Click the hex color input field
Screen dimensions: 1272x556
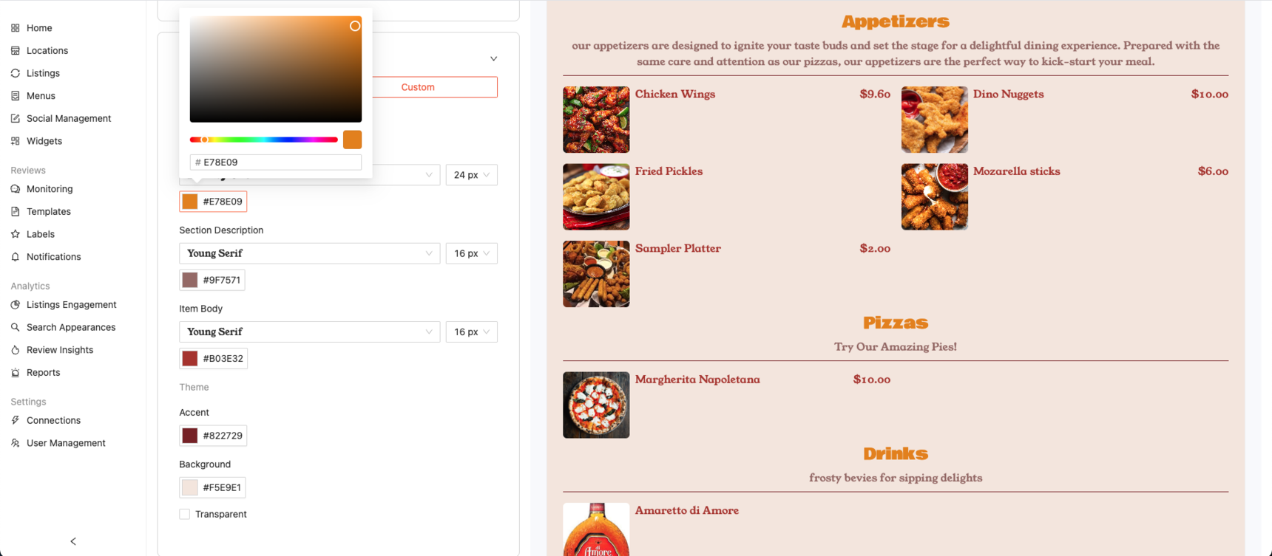pos(276,162)
